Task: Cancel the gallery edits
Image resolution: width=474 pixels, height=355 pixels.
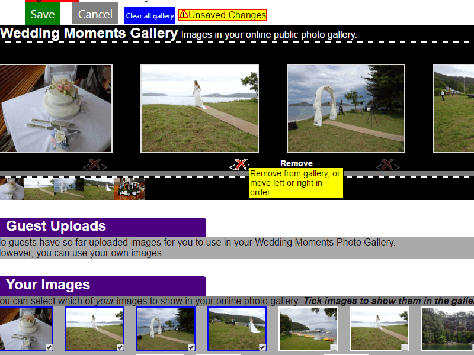Action: pos(95,14)
